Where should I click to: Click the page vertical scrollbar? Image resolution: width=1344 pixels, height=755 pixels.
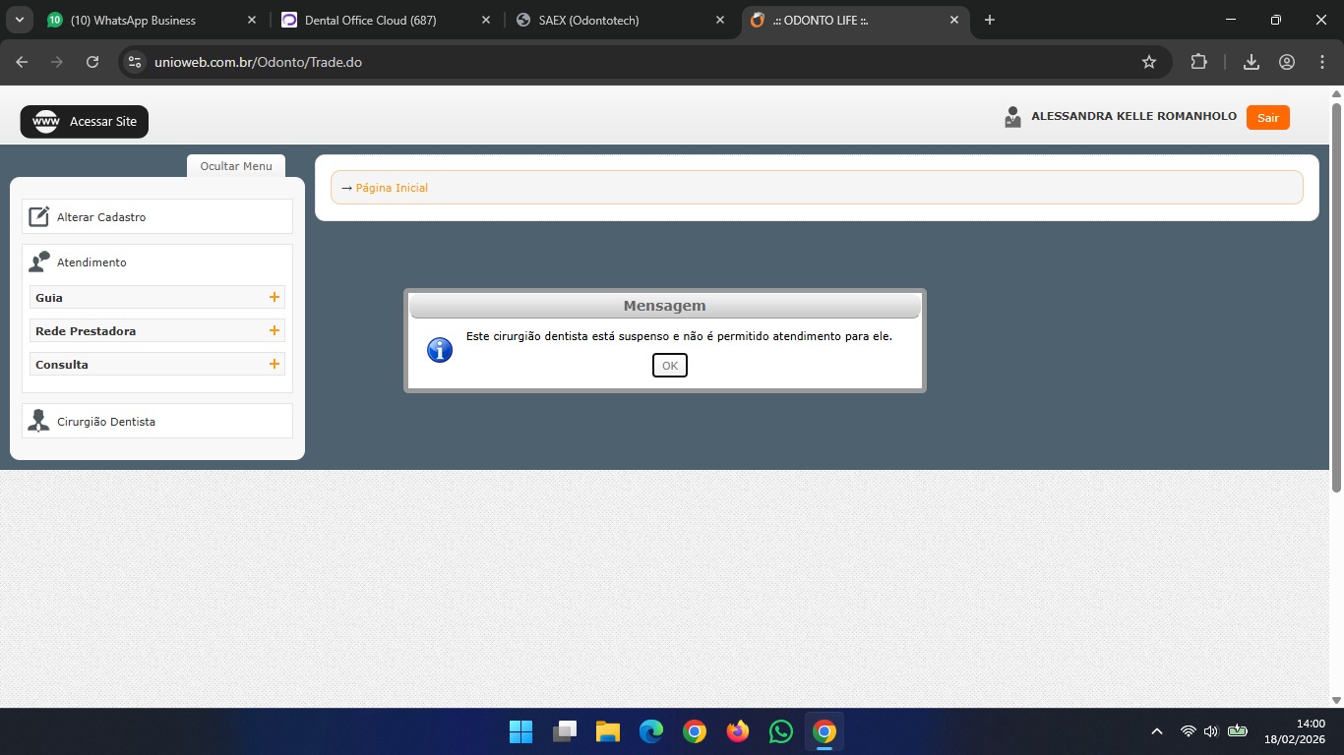(1336, 297)
